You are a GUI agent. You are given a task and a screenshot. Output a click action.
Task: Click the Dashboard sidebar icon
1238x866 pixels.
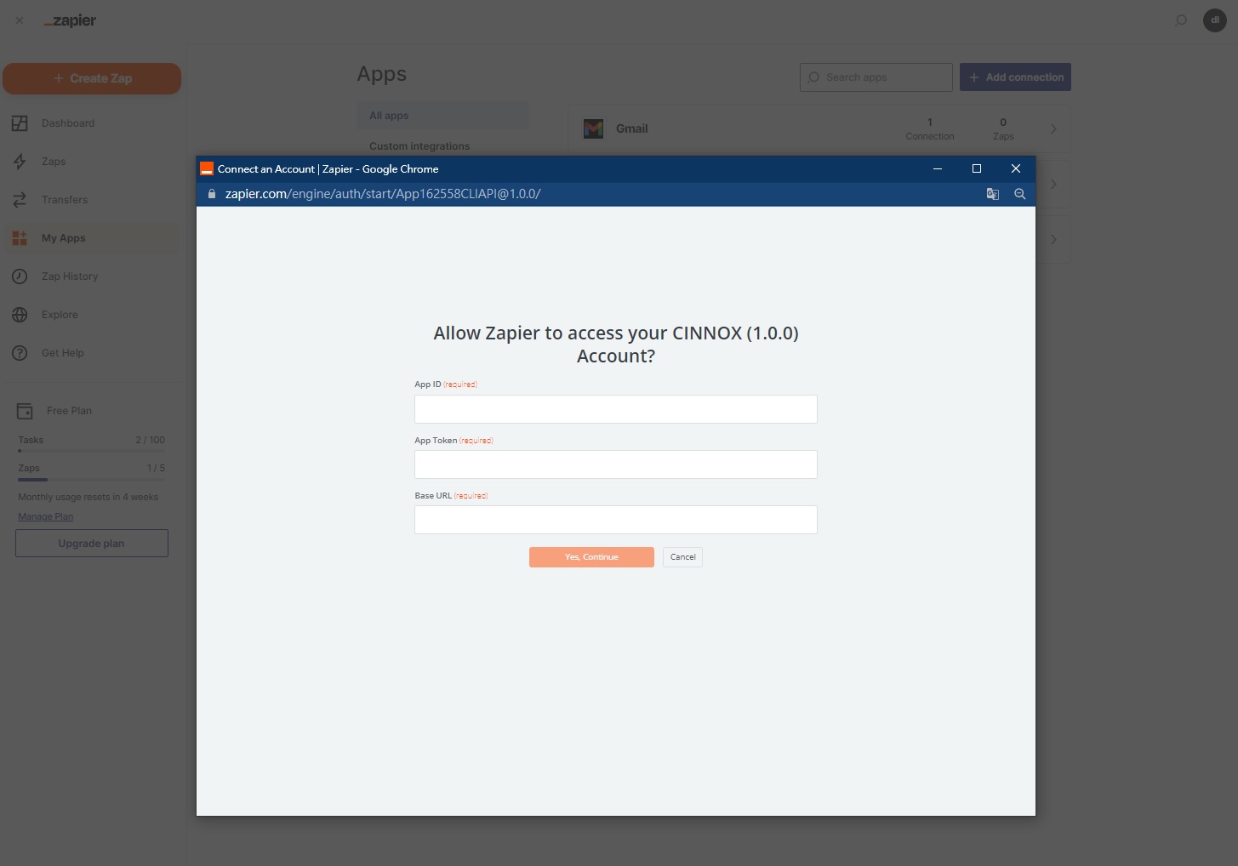click(20, 123)
